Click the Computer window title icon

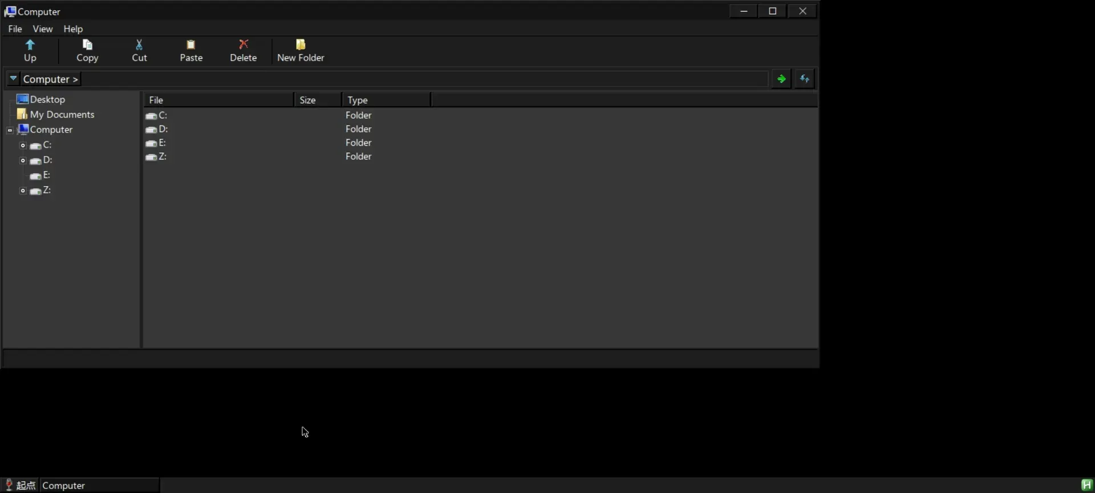(10, 11)
